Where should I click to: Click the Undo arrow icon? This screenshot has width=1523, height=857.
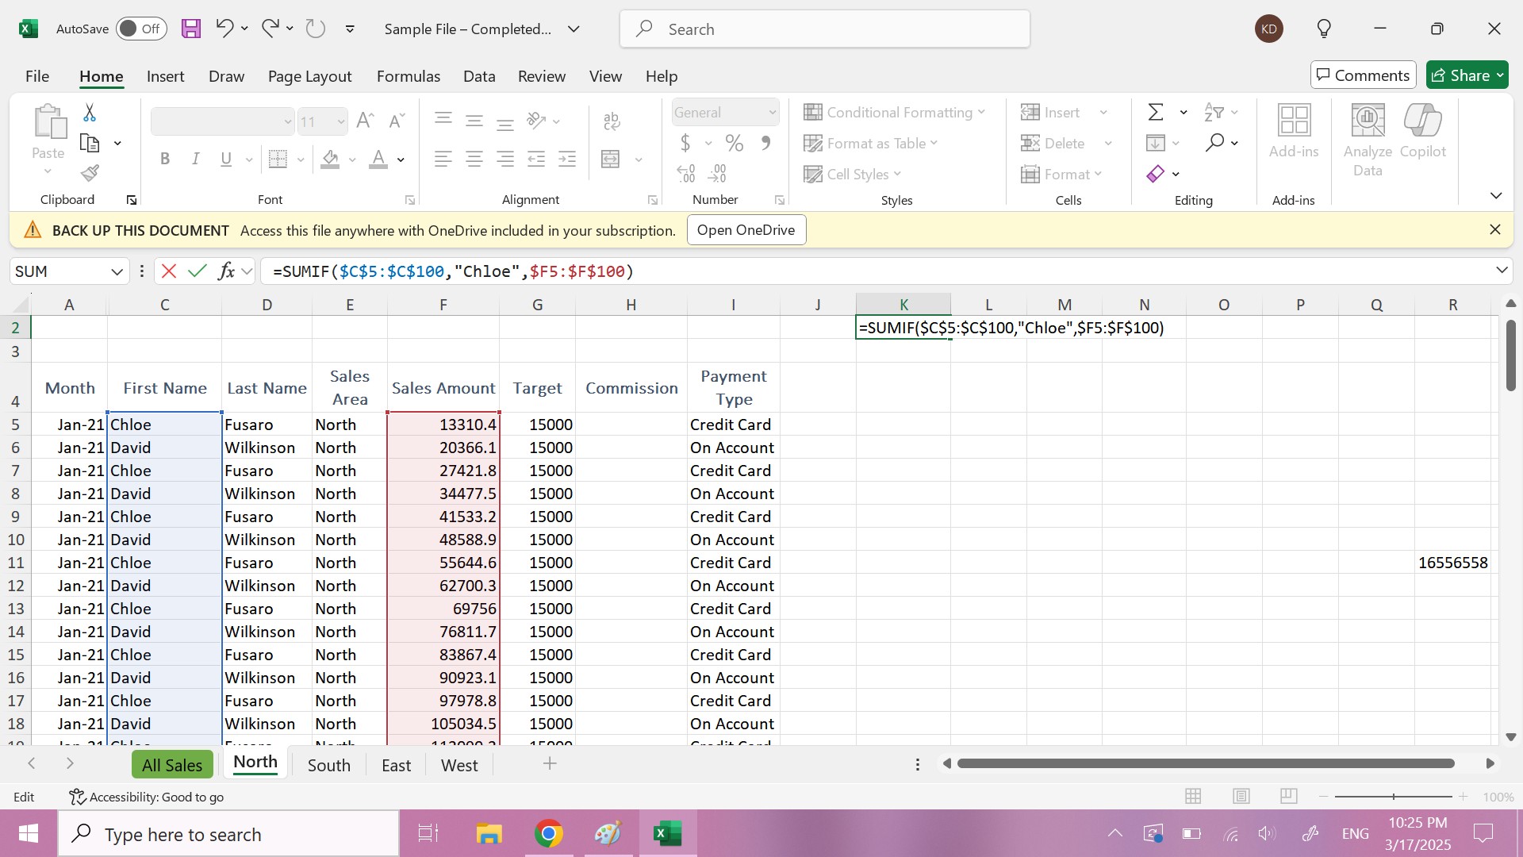coord(224,29)
